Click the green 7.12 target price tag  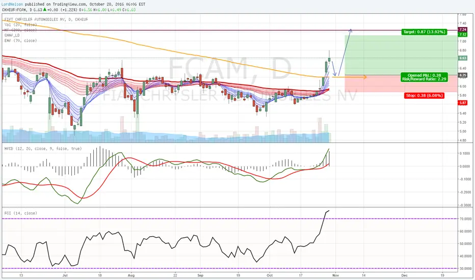462,35
